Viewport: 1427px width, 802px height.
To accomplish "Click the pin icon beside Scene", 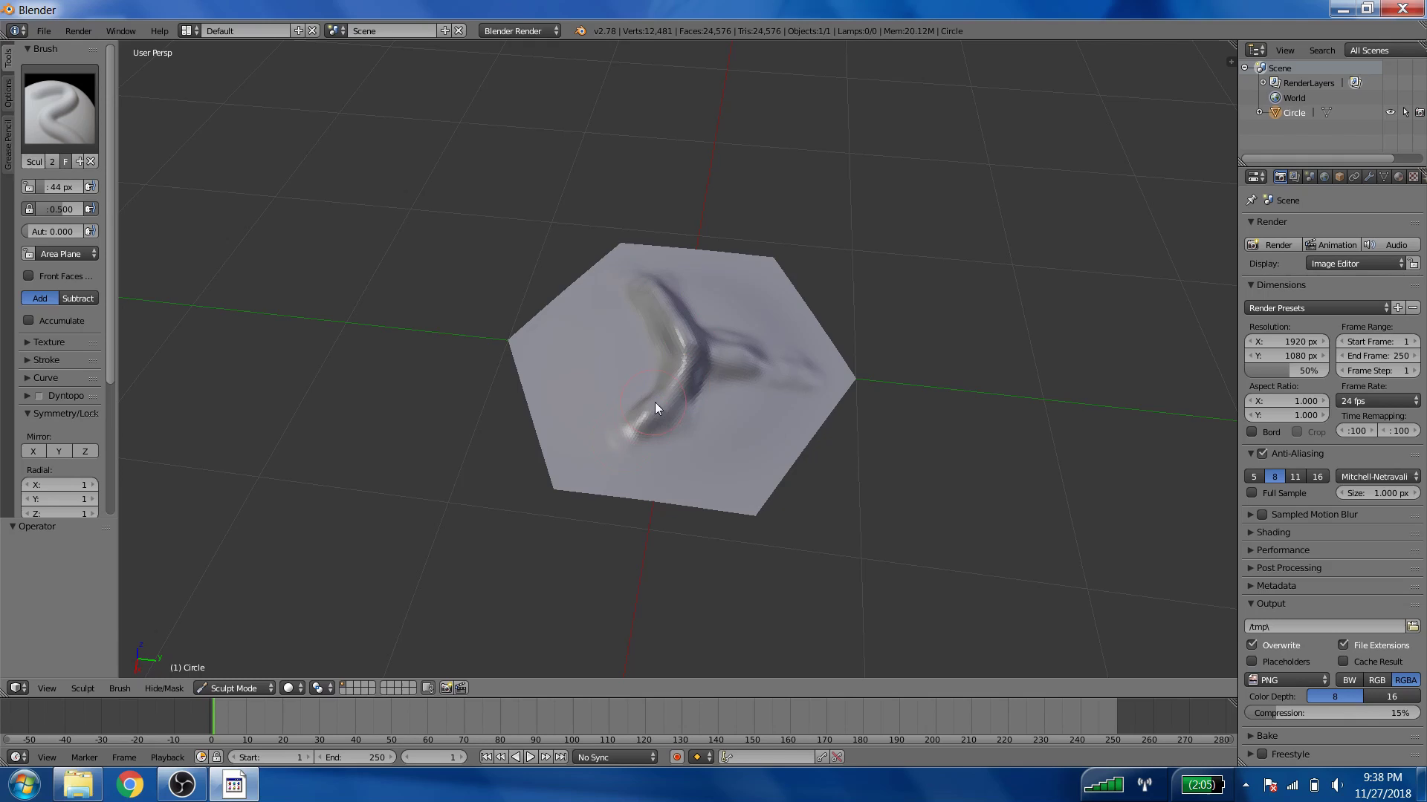I will 1252,200.
